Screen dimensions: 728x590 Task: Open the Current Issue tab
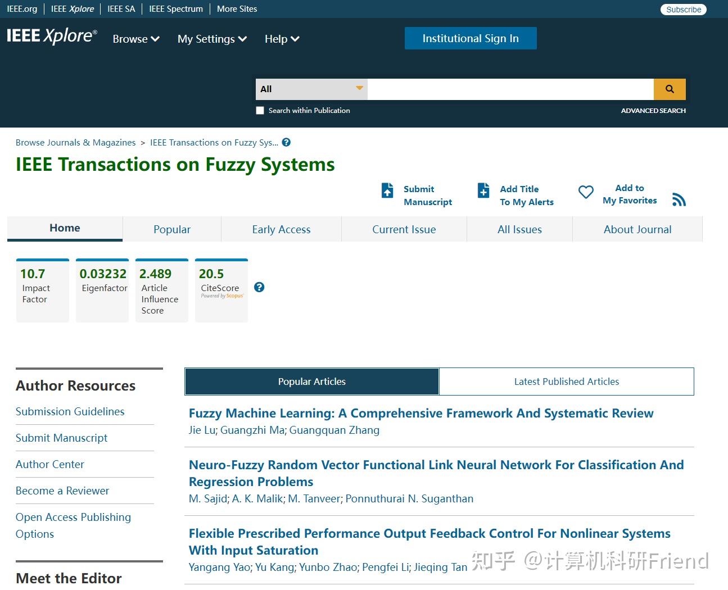(404, 229)
